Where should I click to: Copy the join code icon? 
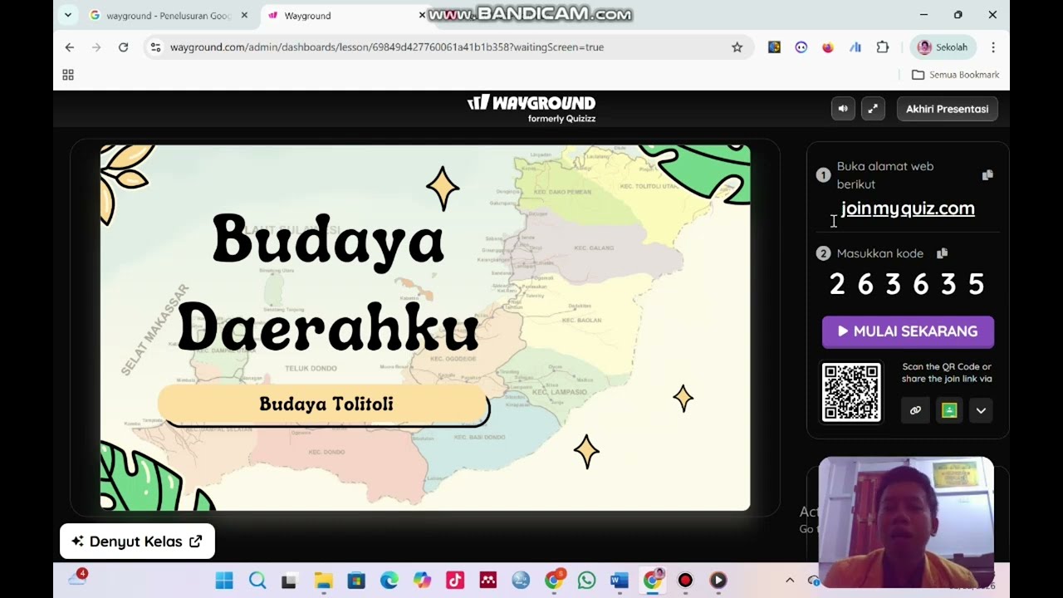[x=942, y=253]
